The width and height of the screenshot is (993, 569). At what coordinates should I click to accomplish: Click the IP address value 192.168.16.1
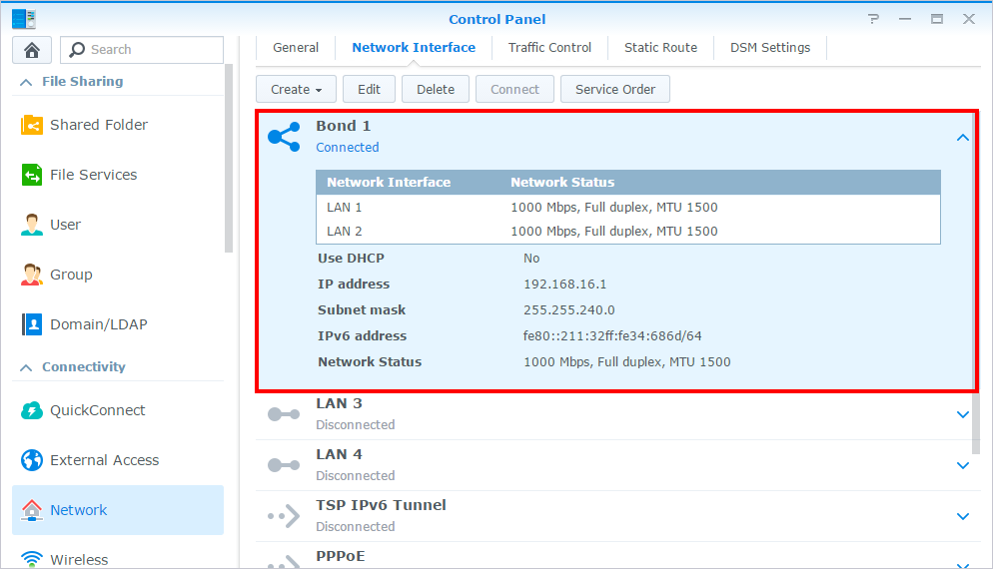pos(564,284)
